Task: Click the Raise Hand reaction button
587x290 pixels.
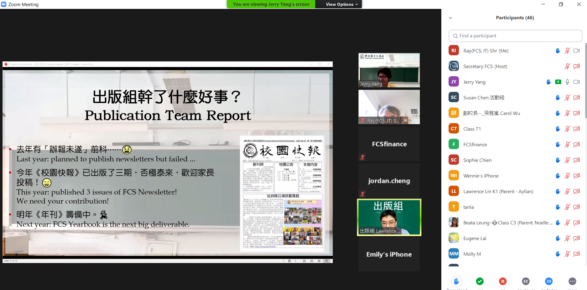Action: (456, 281)
